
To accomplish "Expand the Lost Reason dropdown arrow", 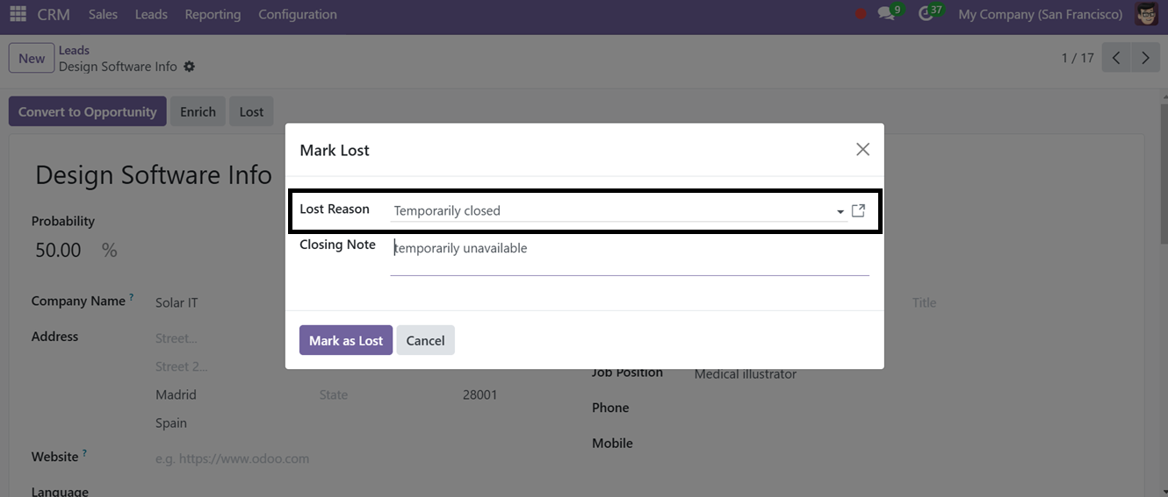I will pyautogui.click(x=840, y=211).
